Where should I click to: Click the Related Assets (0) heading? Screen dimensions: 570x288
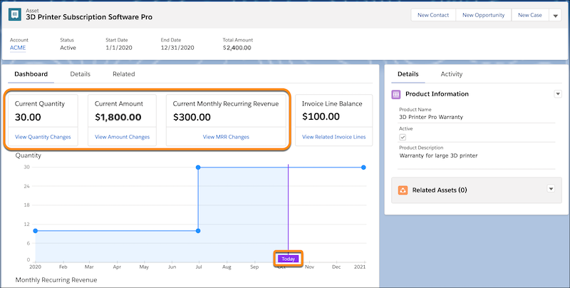(x=440, y=190)
